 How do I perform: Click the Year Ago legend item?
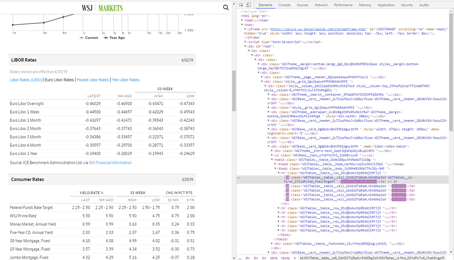(x=114, y=38)
